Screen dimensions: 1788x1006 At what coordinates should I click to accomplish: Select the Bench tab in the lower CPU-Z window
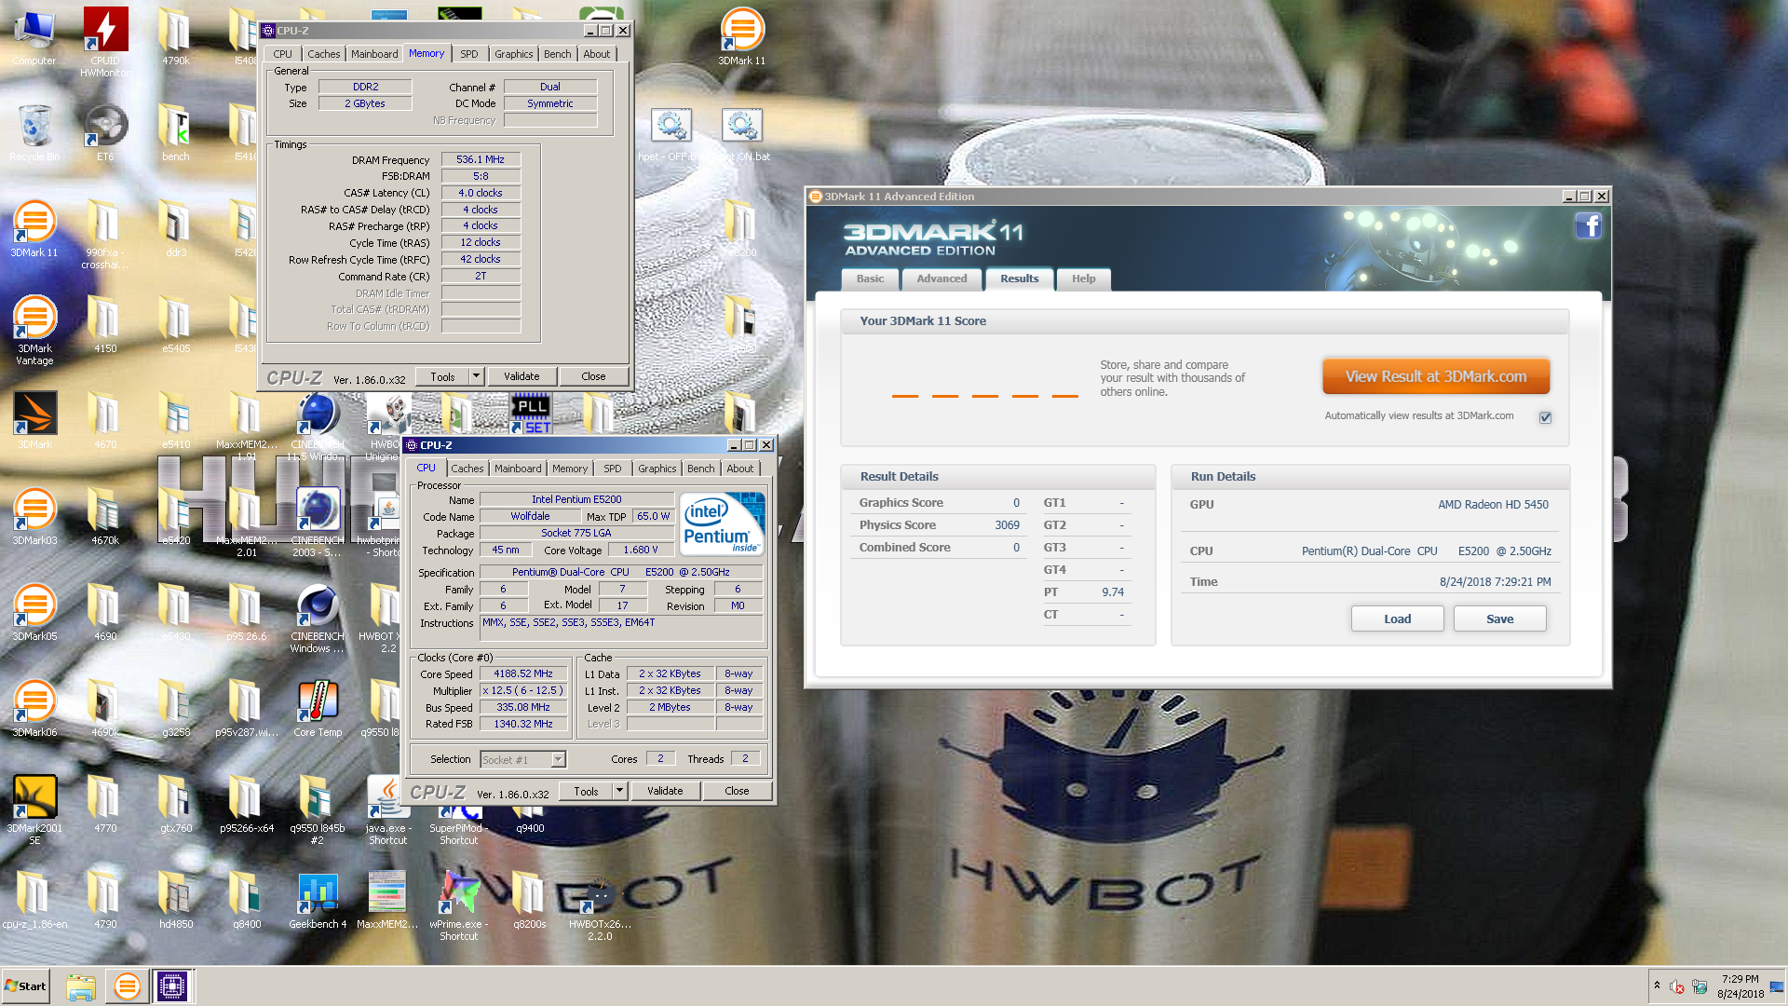coord(701,469)
